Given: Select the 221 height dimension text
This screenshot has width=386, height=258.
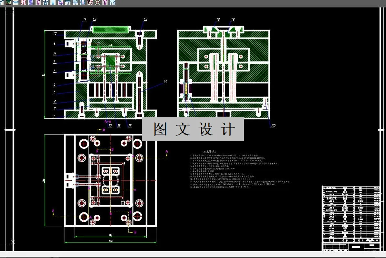Looking at the screenshot, I should coord(44,74).
